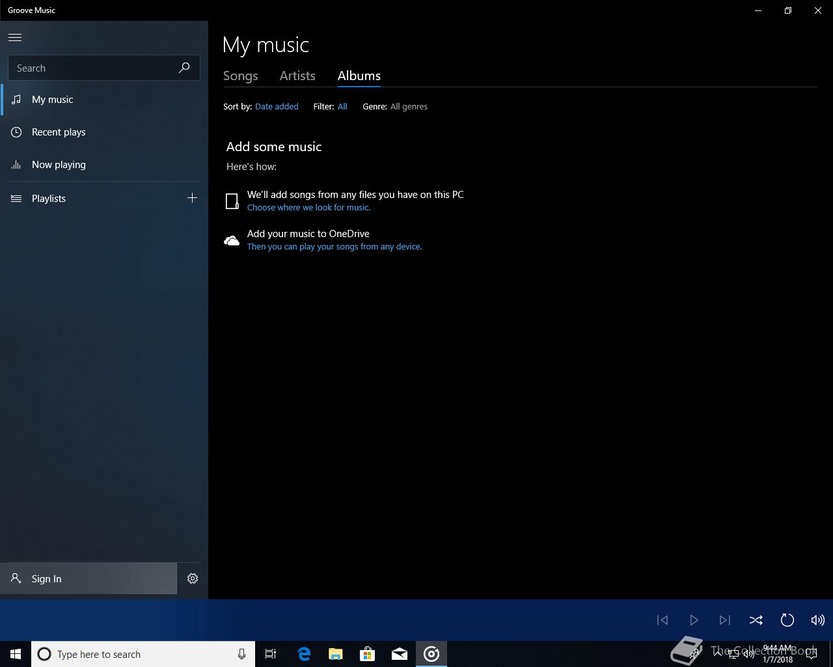This screenshot has height=667, width=833.
Task: Open the Action Center notification icon
Action: (x=812, y=654)
